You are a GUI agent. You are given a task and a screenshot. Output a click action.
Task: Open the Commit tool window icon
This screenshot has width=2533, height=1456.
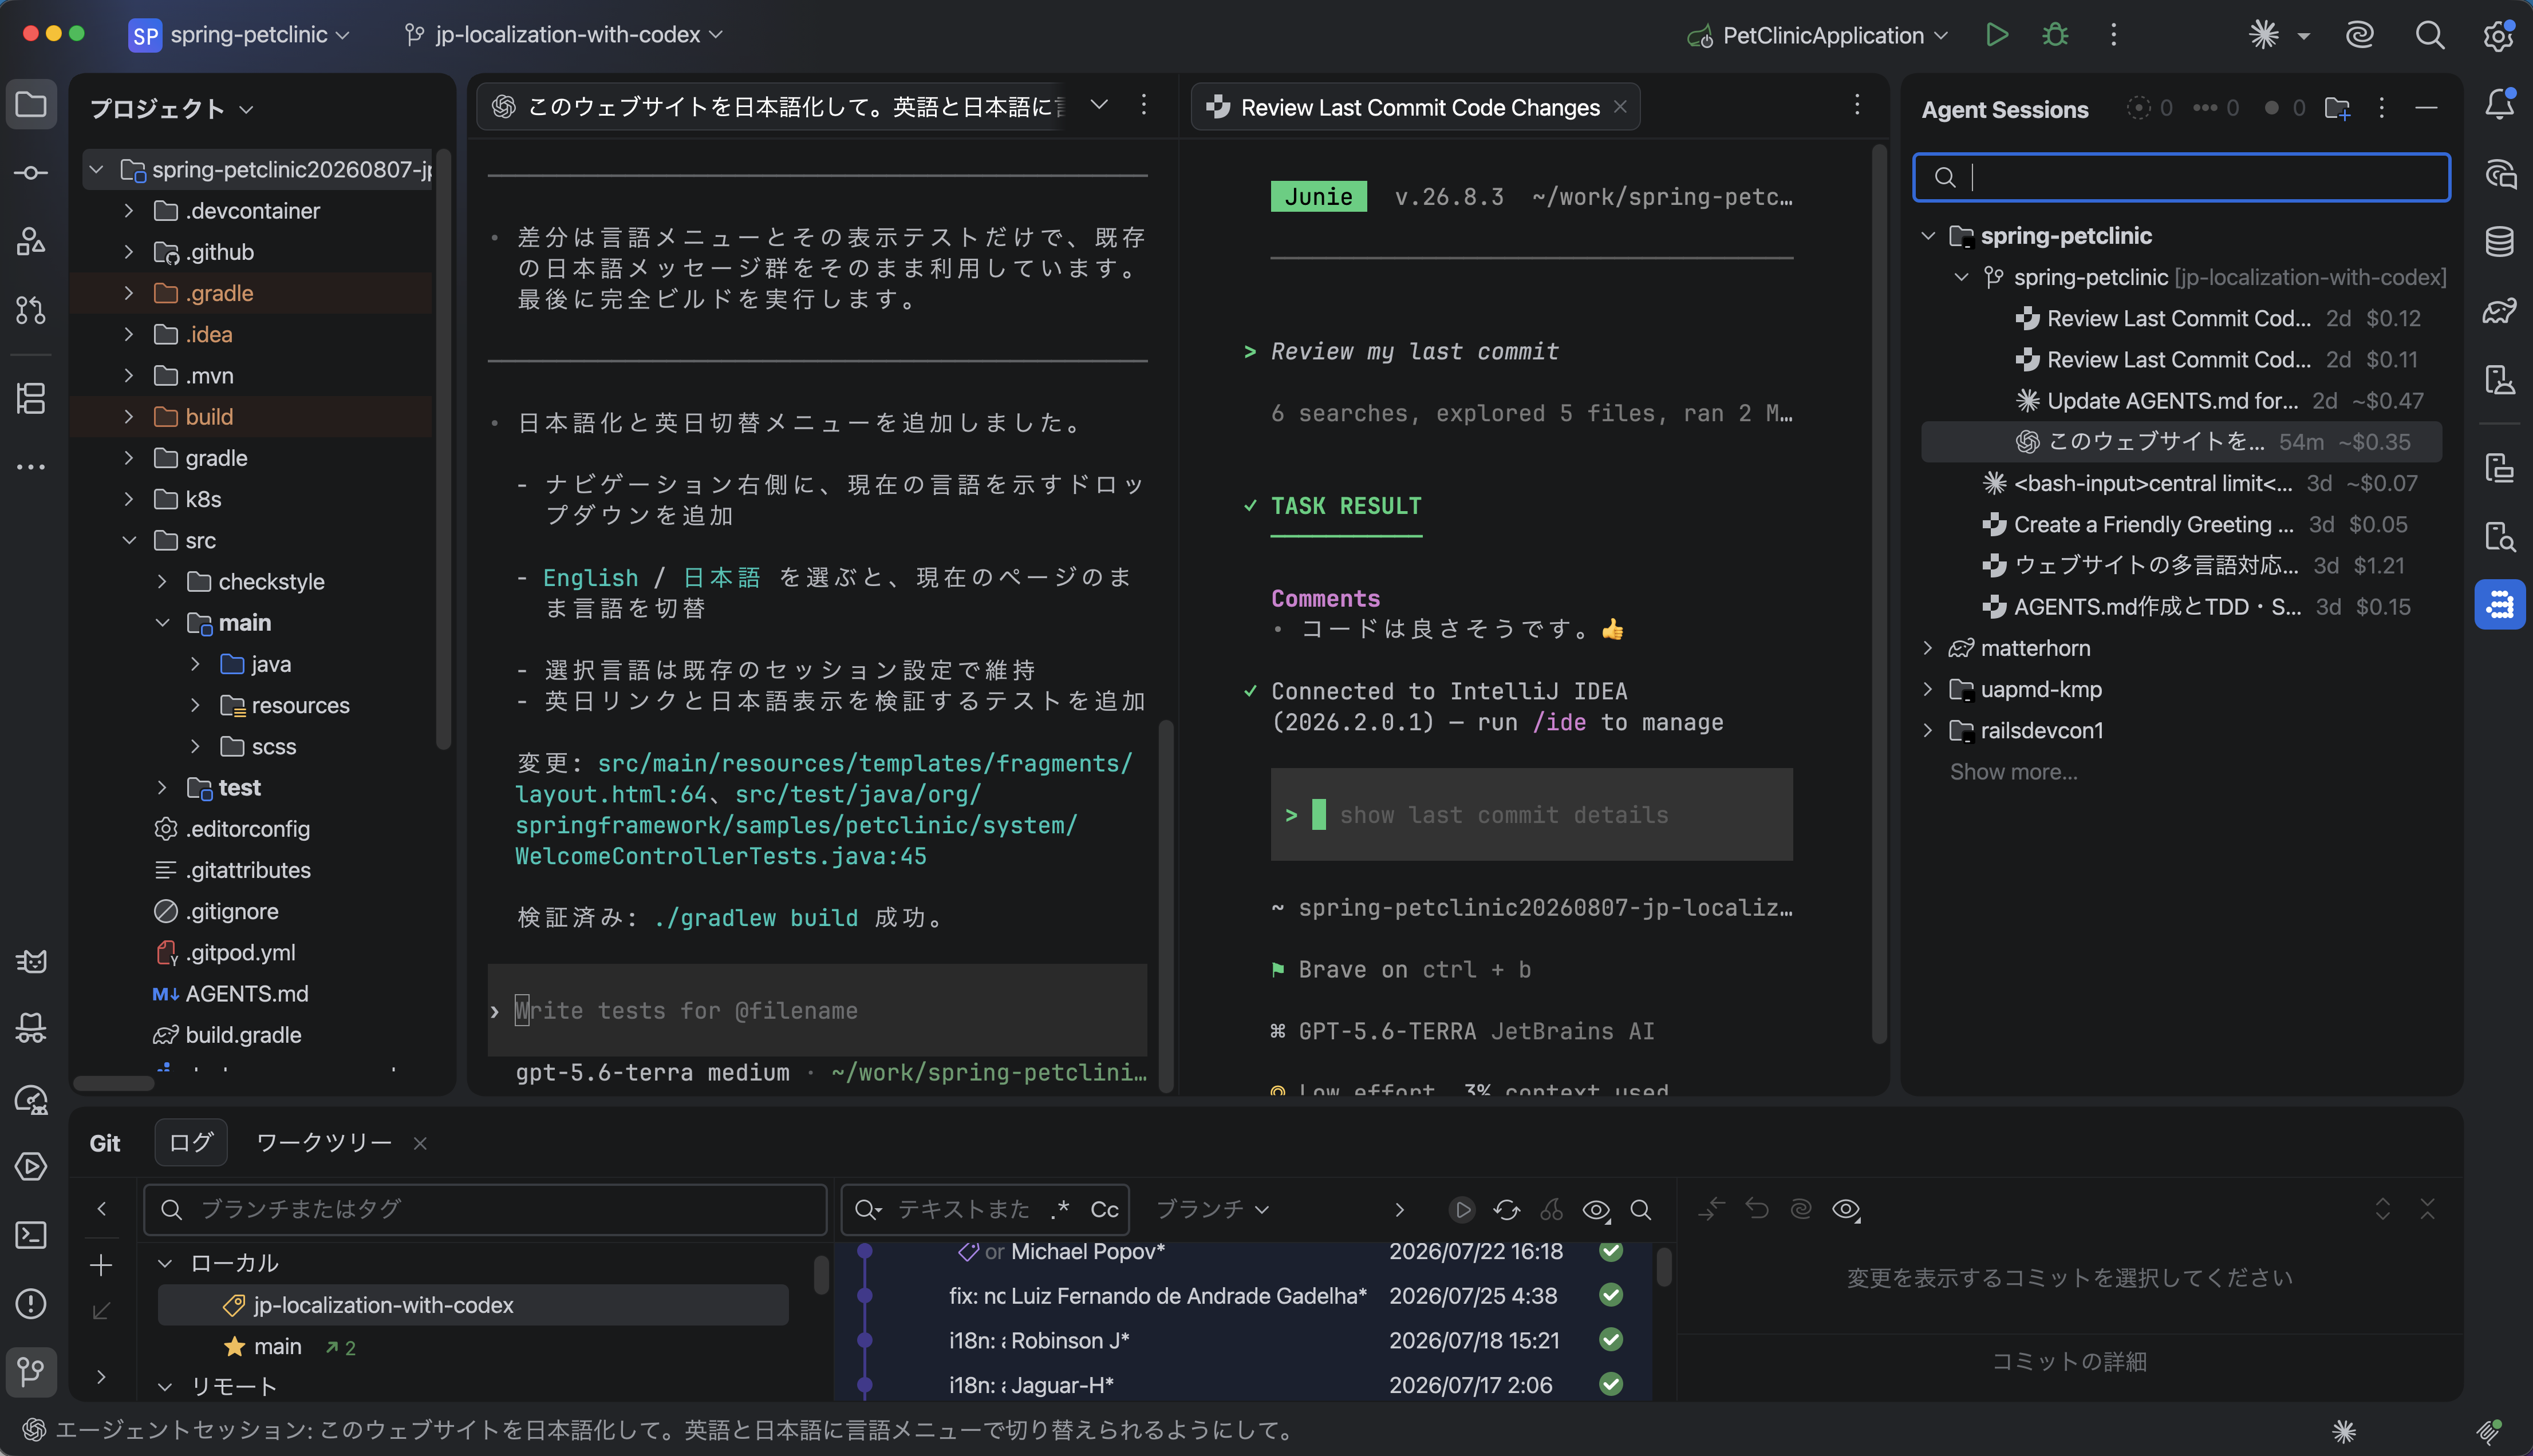[31, 173]
